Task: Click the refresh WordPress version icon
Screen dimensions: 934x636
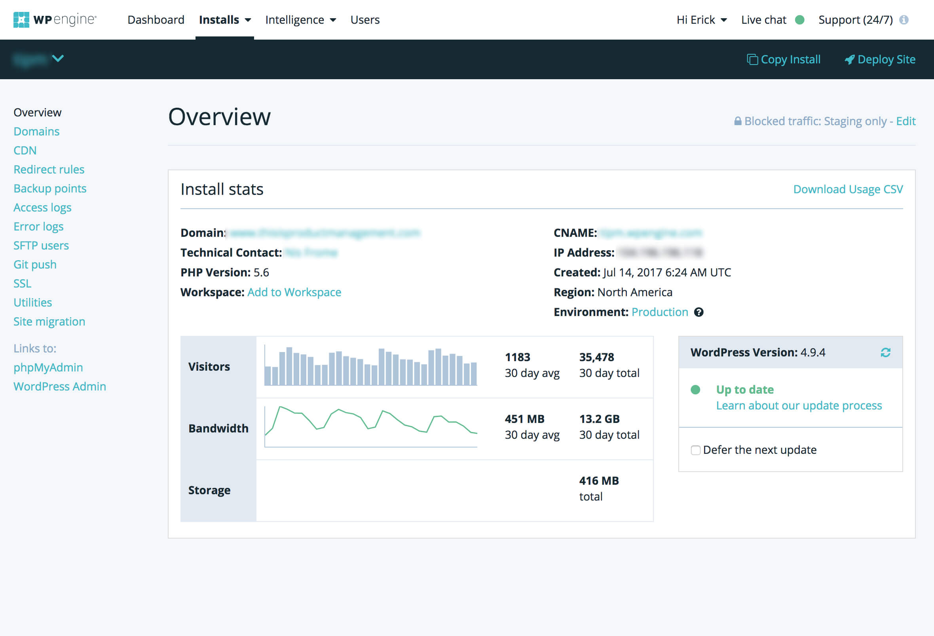Action: click(885, 352)
